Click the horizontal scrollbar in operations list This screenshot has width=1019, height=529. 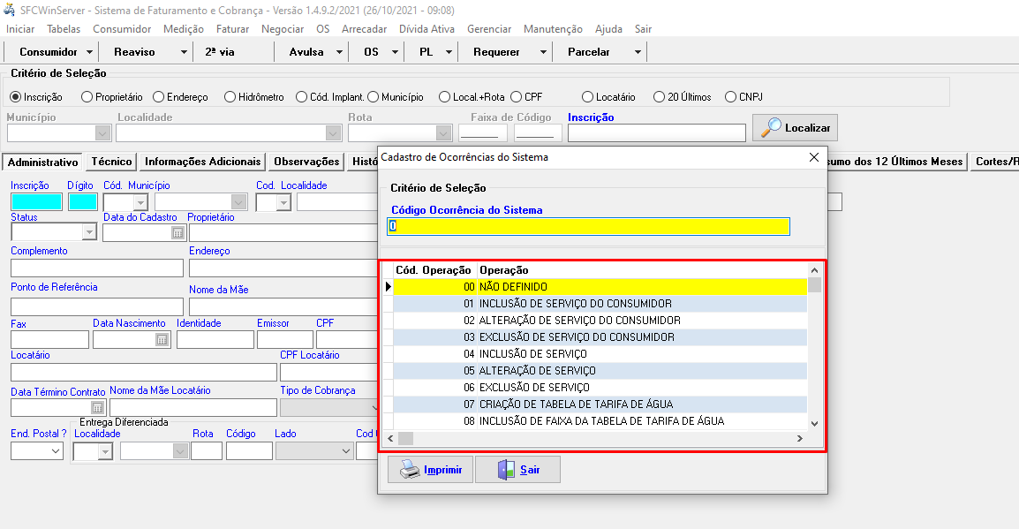tap(600, 439)
